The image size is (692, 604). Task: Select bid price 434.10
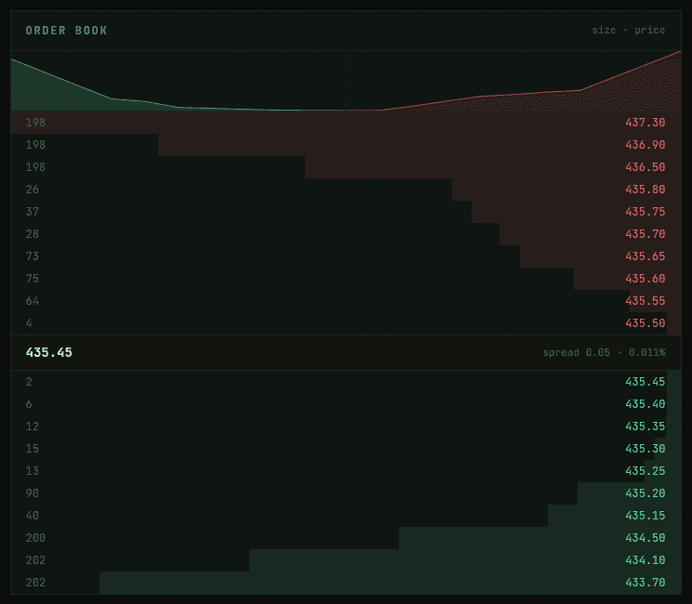[x=645, y=560]
